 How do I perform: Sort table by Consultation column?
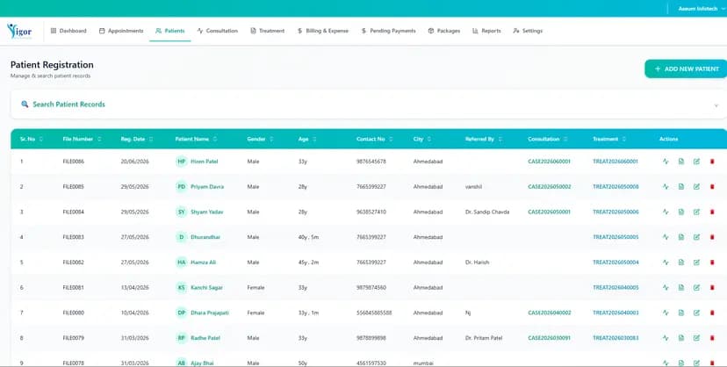565,139
